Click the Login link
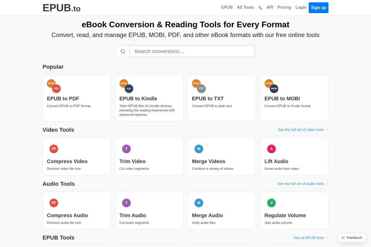 coord(301,7)
